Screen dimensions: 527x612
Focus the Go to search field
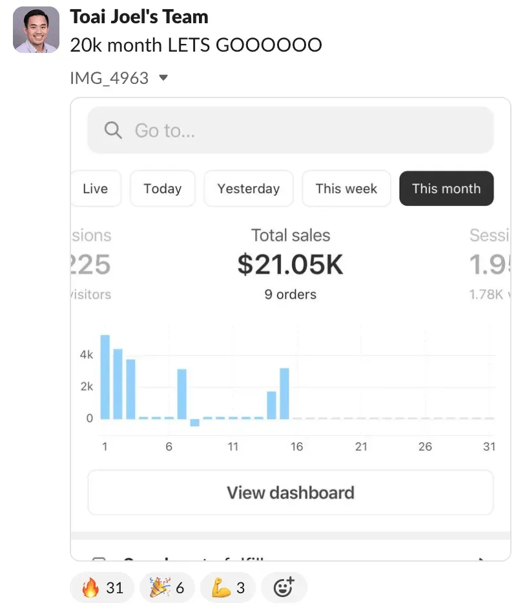pos(291,130)
